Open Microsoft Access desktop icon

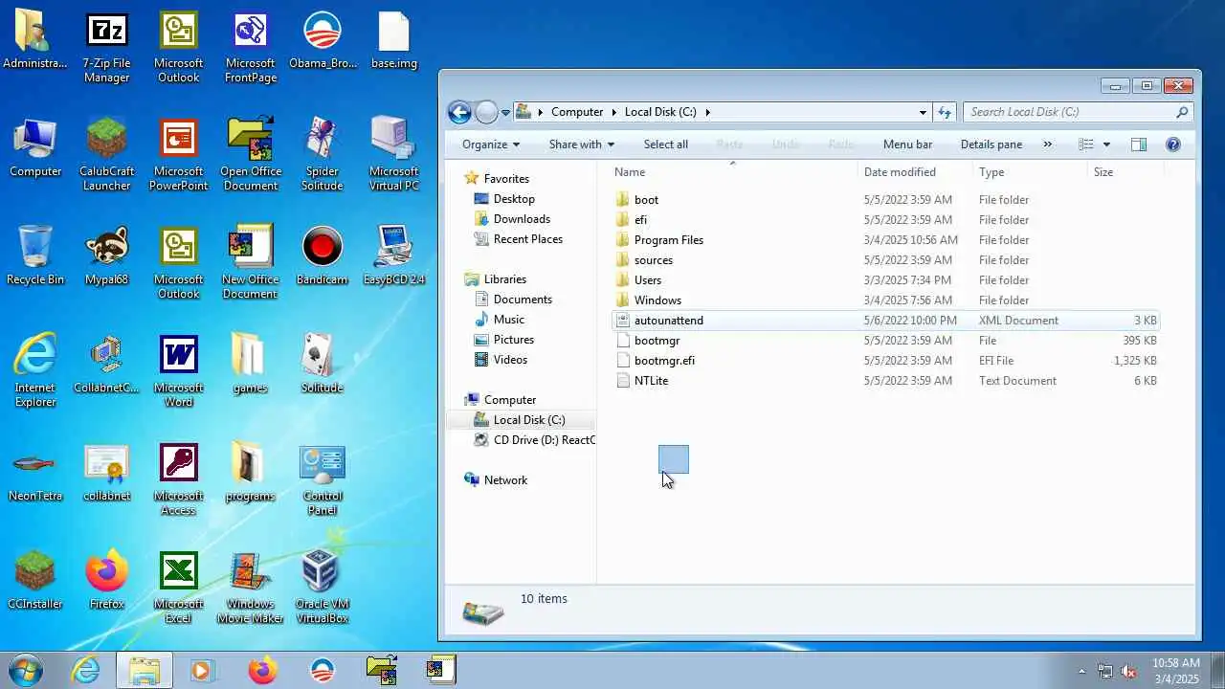tap(178, 479)
